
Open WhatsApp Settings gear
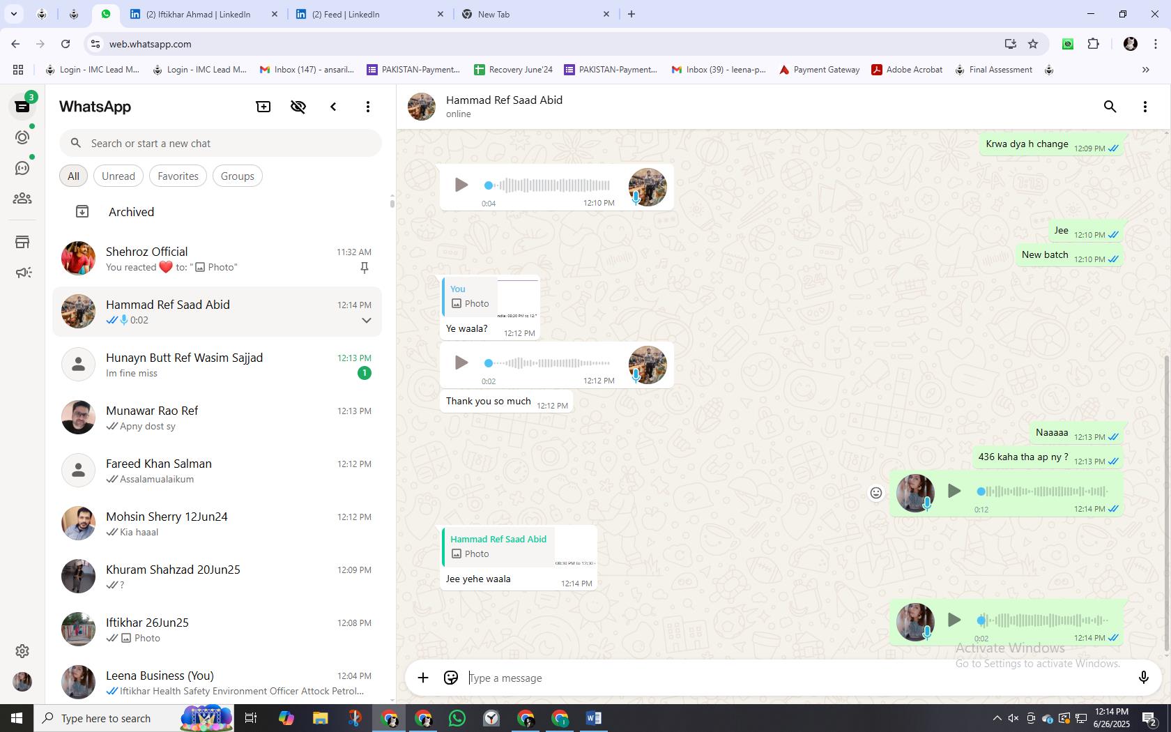(x=22, y=650)
